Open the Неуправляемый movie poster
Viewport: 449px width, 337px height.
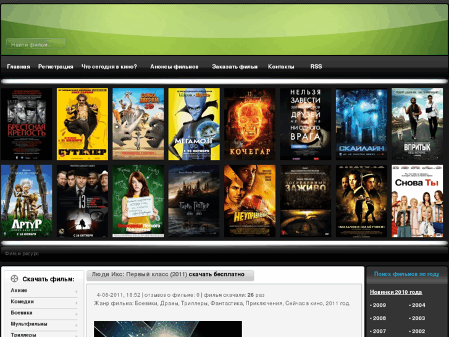click(250, 201)
